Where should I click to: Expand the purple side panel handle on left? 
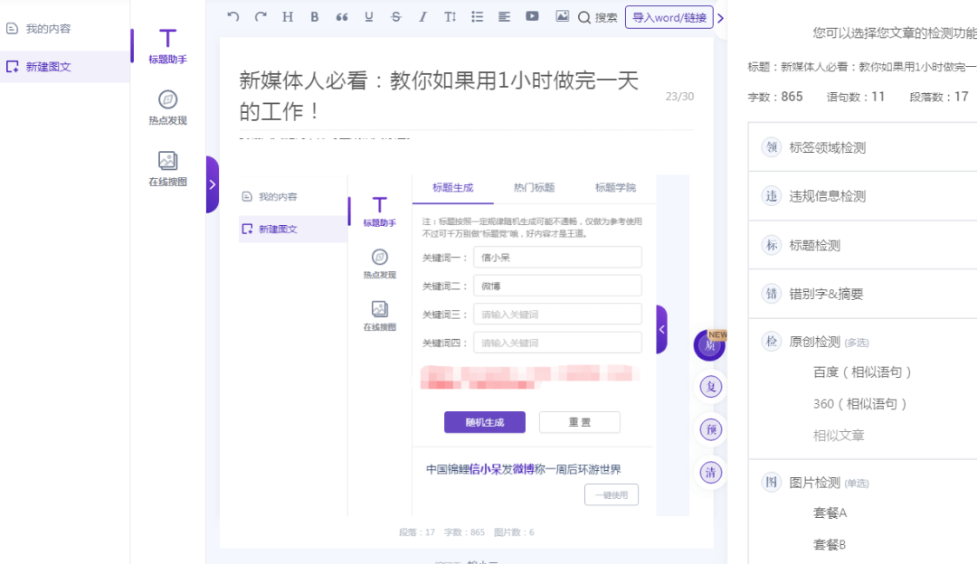pos(212,184)
